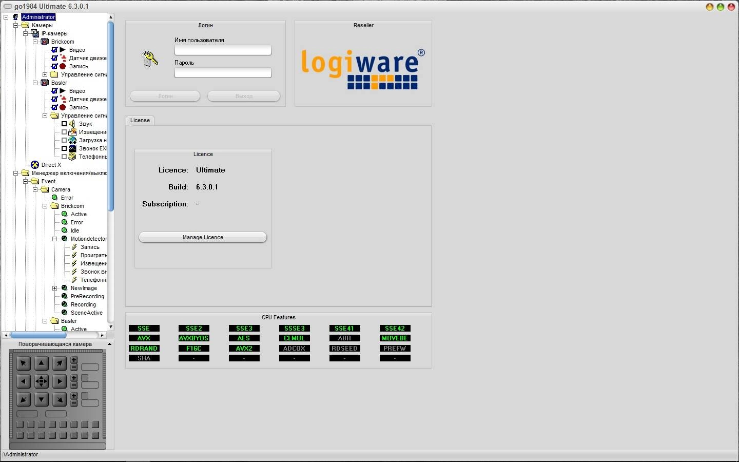Click the Звонок EX terminal icon

point(72,148)
